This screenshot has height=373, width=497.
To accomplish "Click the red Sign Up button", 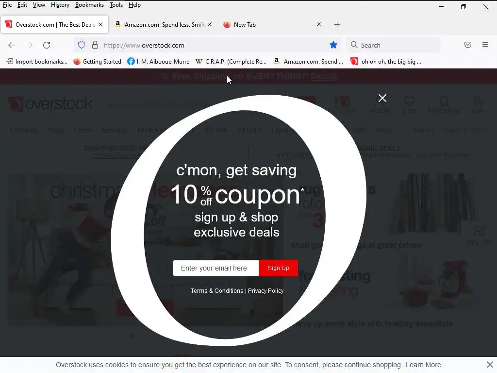I will [x=278, y=268].
